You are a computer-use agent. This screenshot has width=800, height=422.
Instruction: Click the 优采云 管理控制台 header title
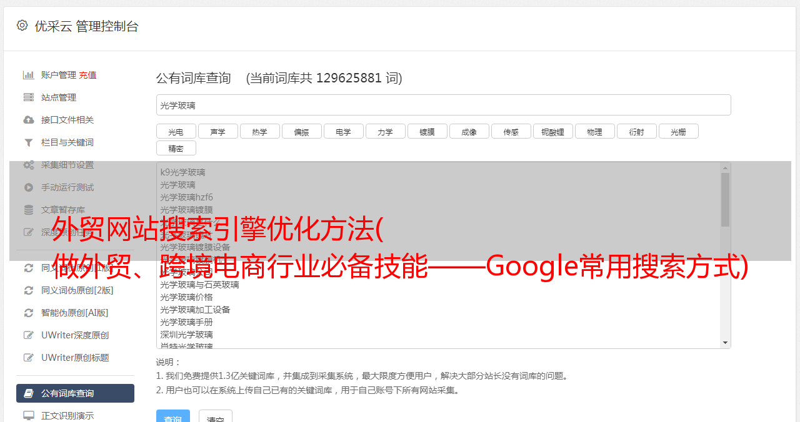(86, 26)
